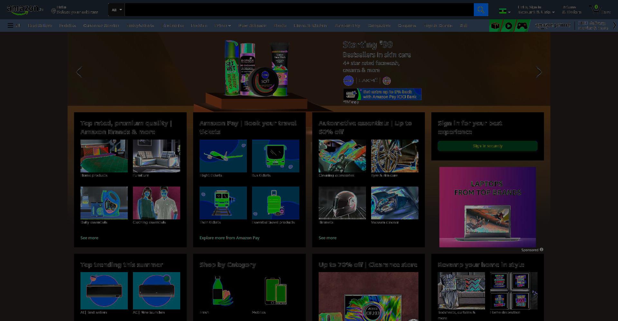Open the Amazon.in logo homepage
The width and height of the screenshot is (618, 321).
tap(25, 10)
